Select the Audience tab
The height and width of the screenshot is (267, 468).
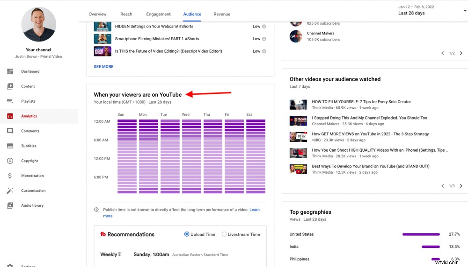(192, 14)
